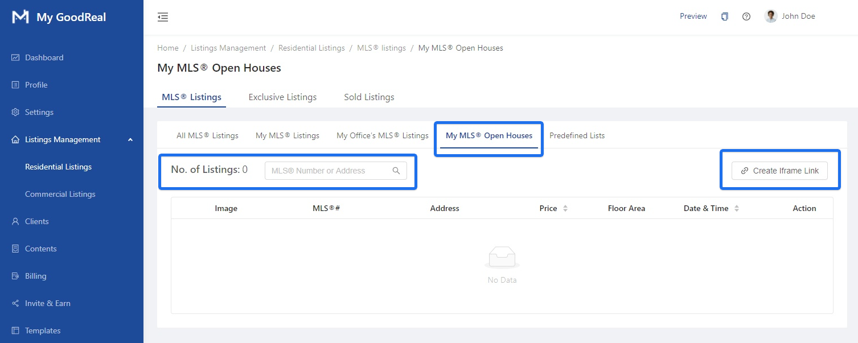Click the Create Iframe Link button
This screenshot has height=343, width=858.
pos(779,171)
